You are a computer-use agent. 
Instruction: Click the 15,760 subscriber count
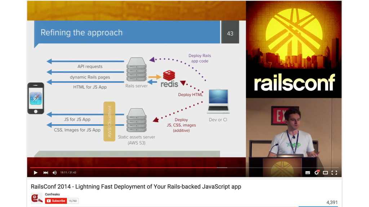click(x=72, y=201)
